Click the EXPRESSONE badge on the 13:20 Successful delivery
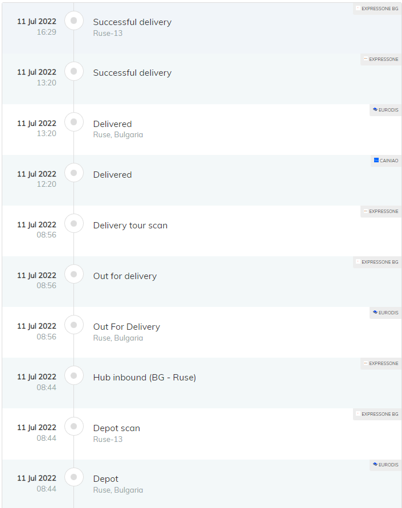Viewport: 402px width, 508px height. (x=381, y=59)
